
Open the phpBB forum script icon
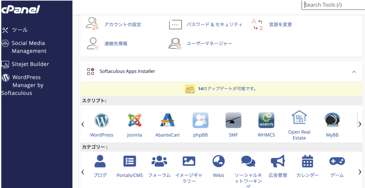click(x=200, y=121)
